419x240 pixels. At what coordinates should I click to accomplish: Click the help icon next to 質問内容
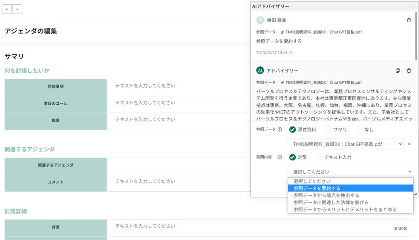279,157
